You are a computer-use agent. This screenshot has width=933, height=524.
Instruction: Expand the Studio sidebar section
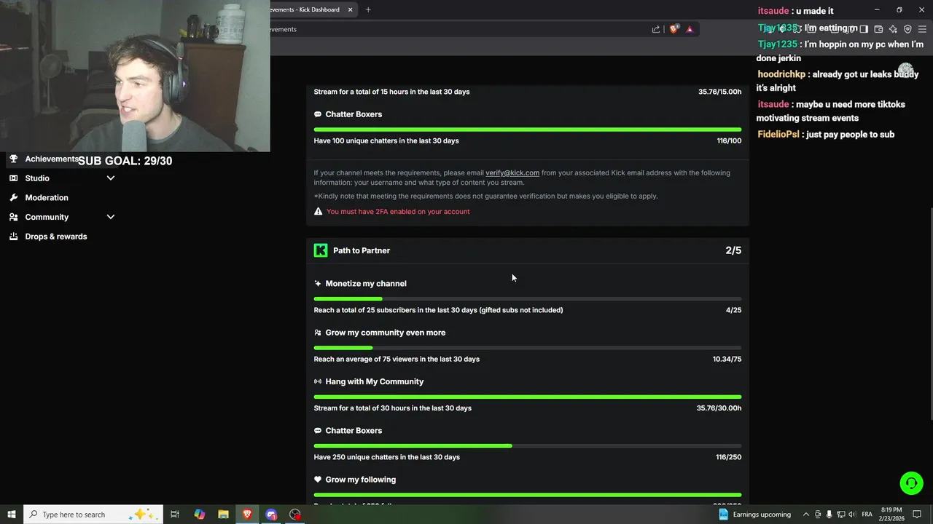tap(111, 178)
